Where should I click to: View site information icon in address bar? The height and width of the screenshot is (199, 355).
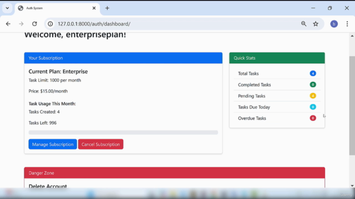(50, 24)
